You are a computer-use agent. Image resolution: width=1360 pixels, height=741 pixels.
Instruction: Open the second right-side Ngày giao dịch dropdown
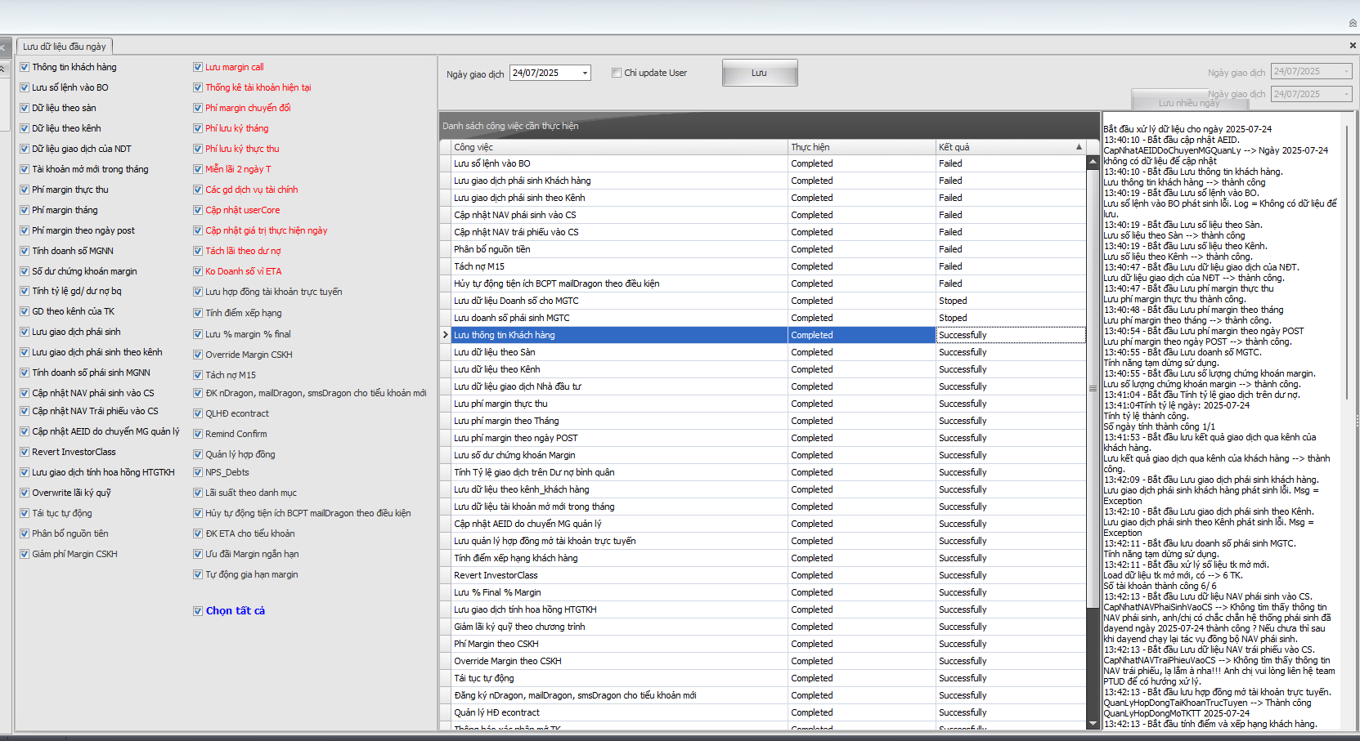pos(1346,94)
